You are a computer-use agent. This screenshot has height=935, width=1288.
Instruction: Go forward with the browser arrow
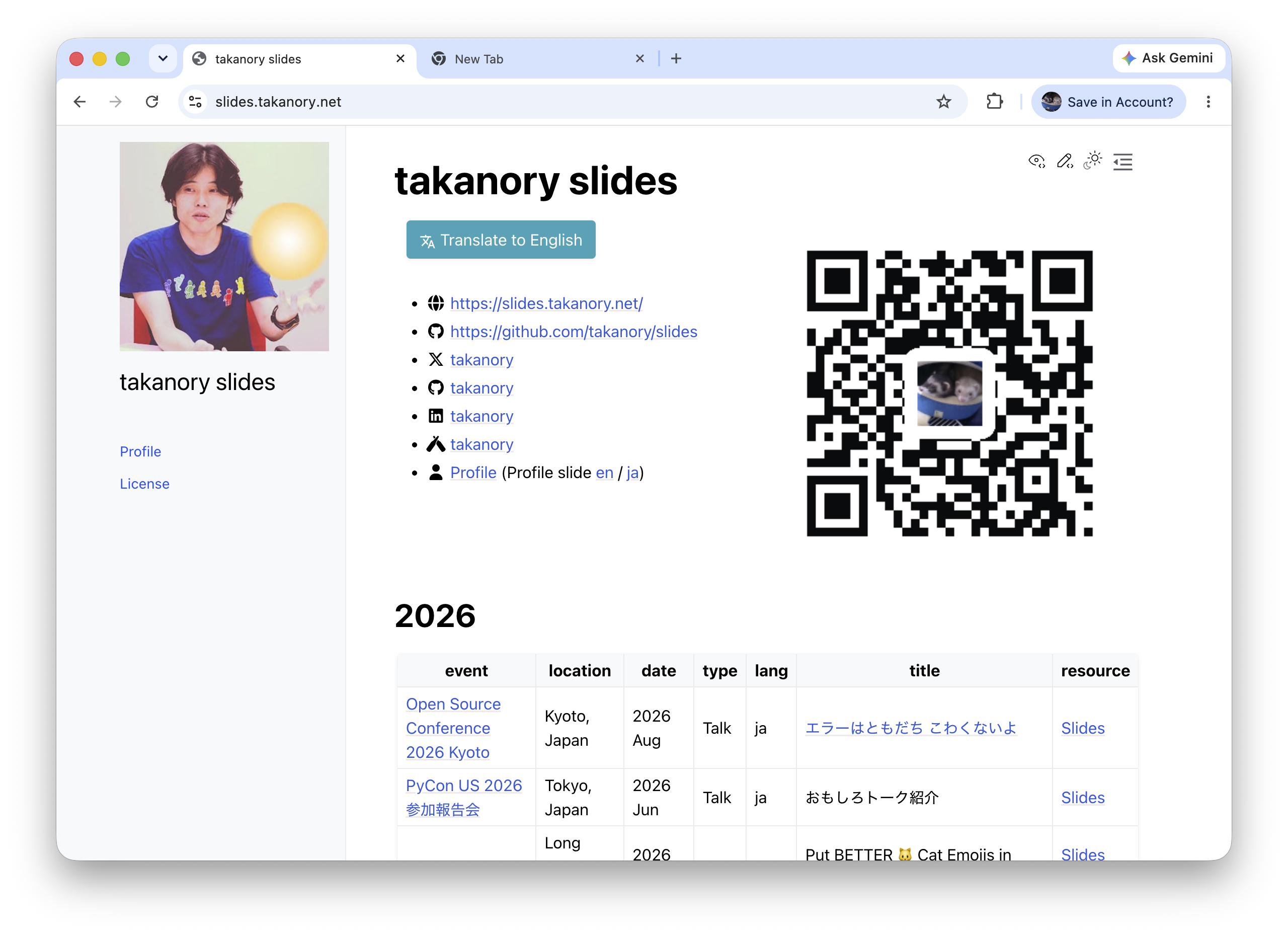[x=115, y=102]
